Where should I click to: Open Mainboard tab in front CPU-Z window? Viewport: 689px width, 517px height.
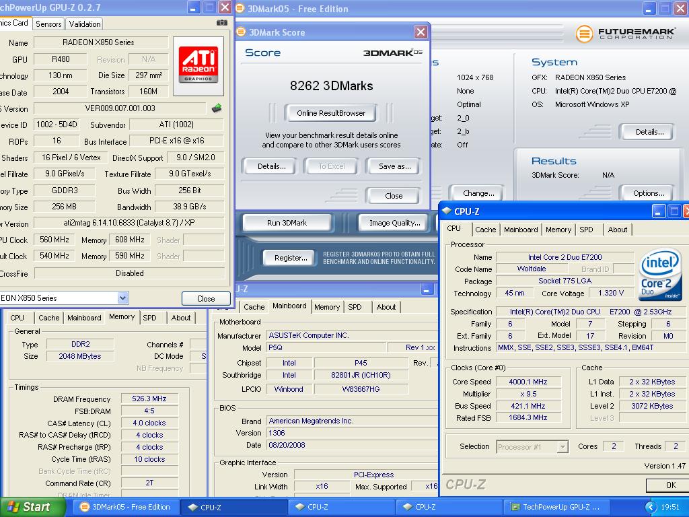[521, 230]
